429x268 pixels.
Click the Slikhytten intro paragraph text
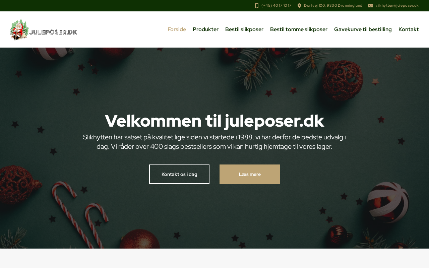click(x=214, y=142)
